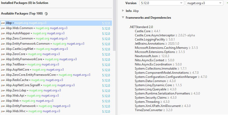Viewport: 228px width, 115px height.
Task: Click the Abp.EntityFrameworkCore package icon
Action: 3,59
